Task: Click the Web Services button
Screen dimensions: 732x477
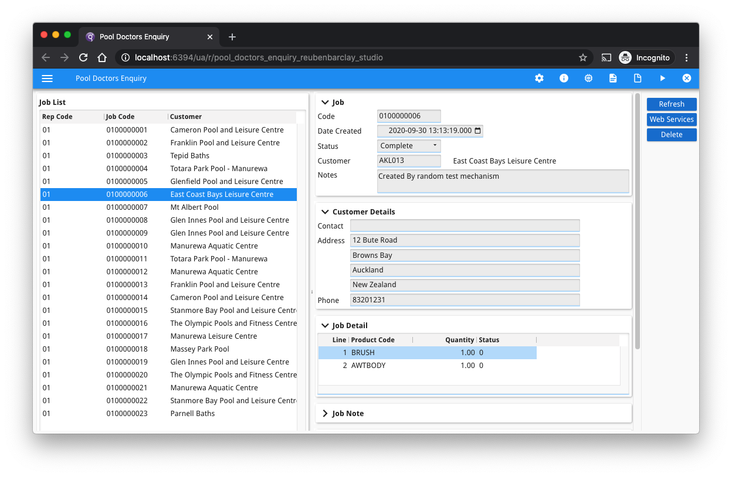Action: [672, 119]
